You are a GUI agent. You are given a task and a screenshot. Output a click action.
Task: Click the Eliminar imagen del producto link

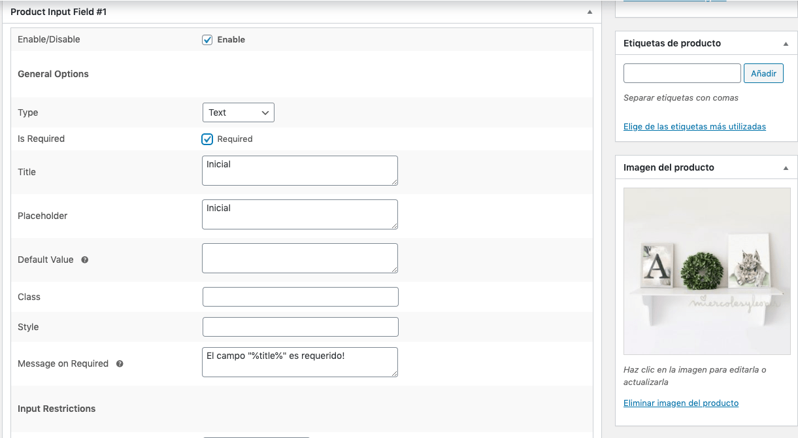[681, 403]
